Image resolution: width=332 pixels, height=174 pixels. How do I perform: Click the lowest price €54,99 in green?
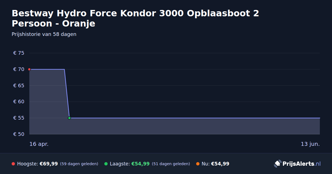140,164
